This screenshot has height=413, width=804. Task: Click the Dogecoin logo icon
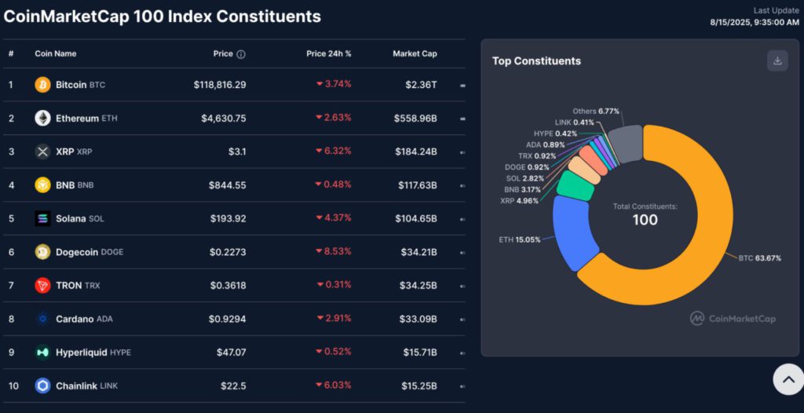pos(42,252)
